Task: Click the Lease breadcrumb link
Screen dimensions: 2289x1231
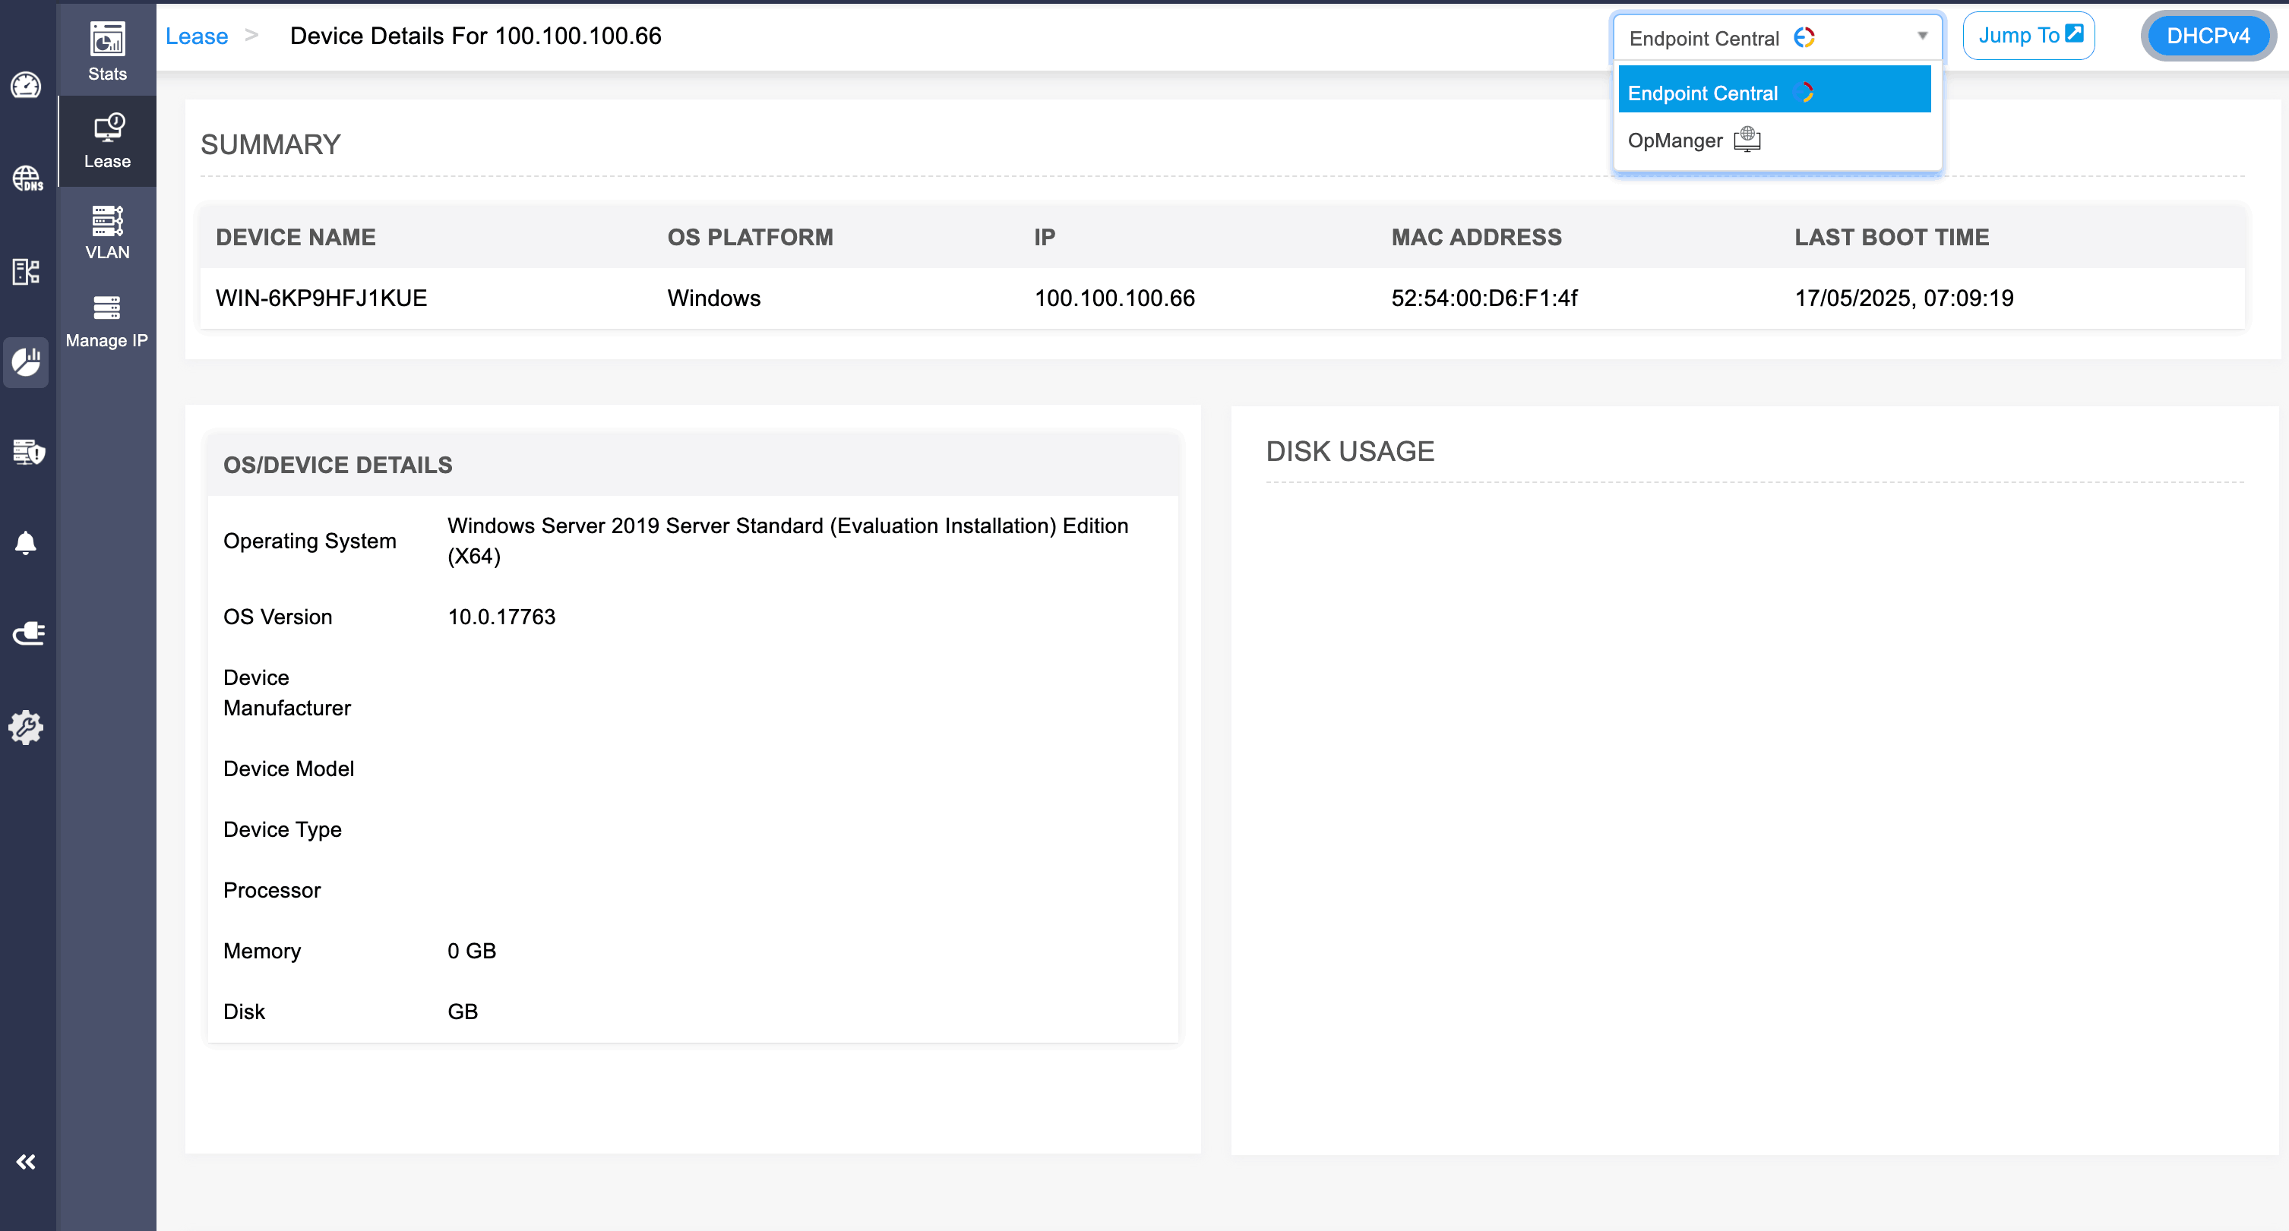Action: (196, 36)
